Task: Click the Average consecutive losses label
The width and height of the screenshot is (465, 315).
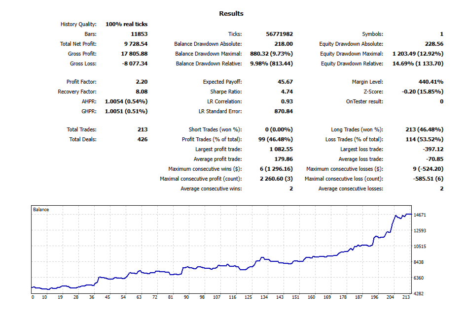Action: coord(351,189)
